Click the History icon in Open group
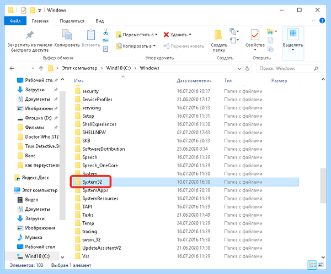Image resolution: width=331 pixels, height=274 pixels. tap(270, 50)
